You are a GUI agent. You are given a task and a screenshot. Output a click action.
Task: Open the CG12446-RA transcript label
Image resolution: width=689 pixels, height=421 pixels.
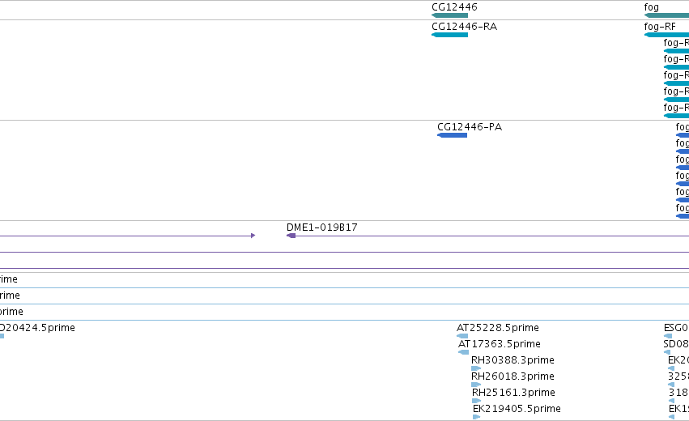pos(465,27)
